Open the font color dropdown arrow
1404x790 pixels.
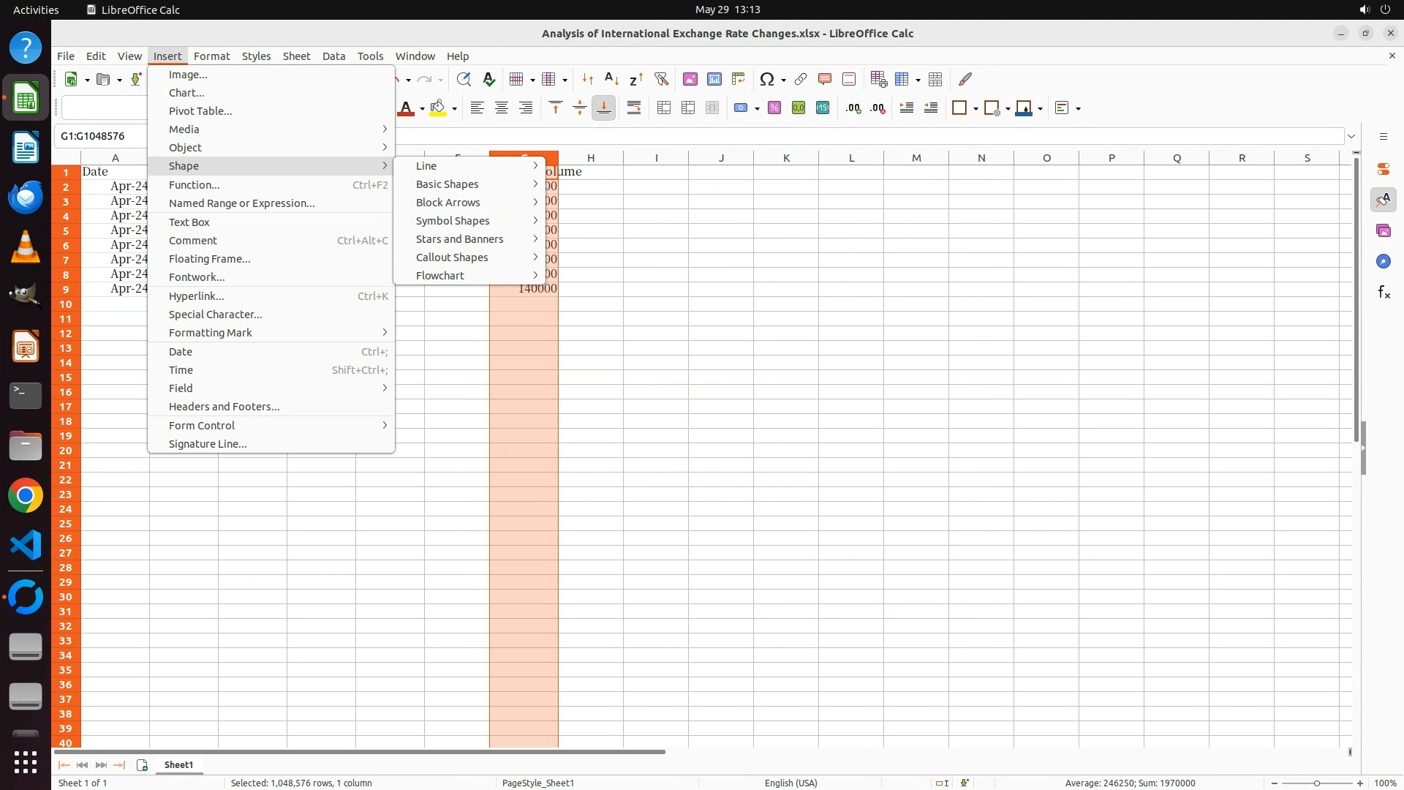[422, 109]
